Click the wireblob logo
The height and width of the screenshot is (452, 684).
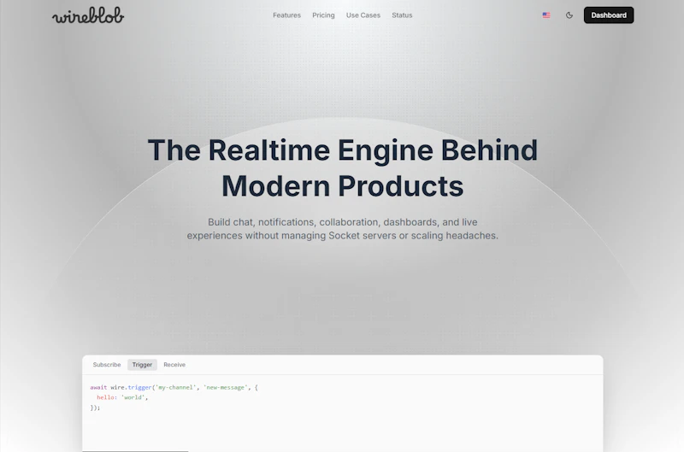(88, 15)
